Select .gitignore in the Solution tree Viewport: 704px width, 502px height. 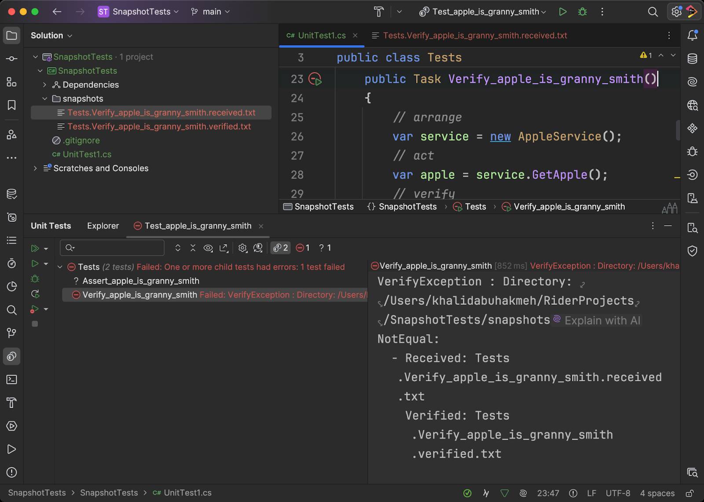[x=81, y=141]
